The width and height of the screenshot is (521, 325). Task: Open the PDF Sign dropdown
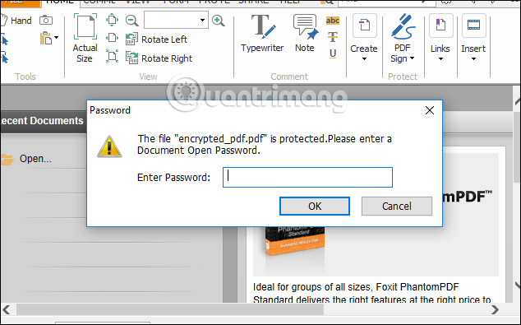403,39
